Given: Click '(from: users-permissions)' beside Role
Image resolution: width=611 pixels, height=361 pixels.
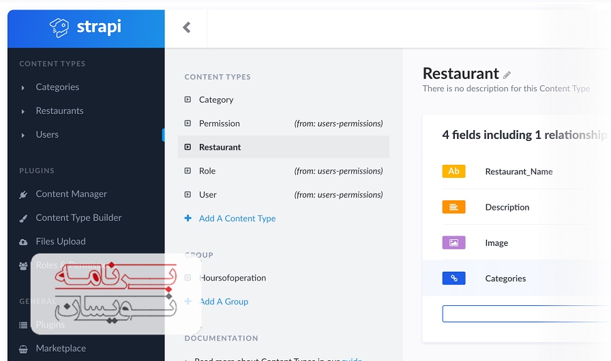Looking at the screenshot, I should point(338,171).
